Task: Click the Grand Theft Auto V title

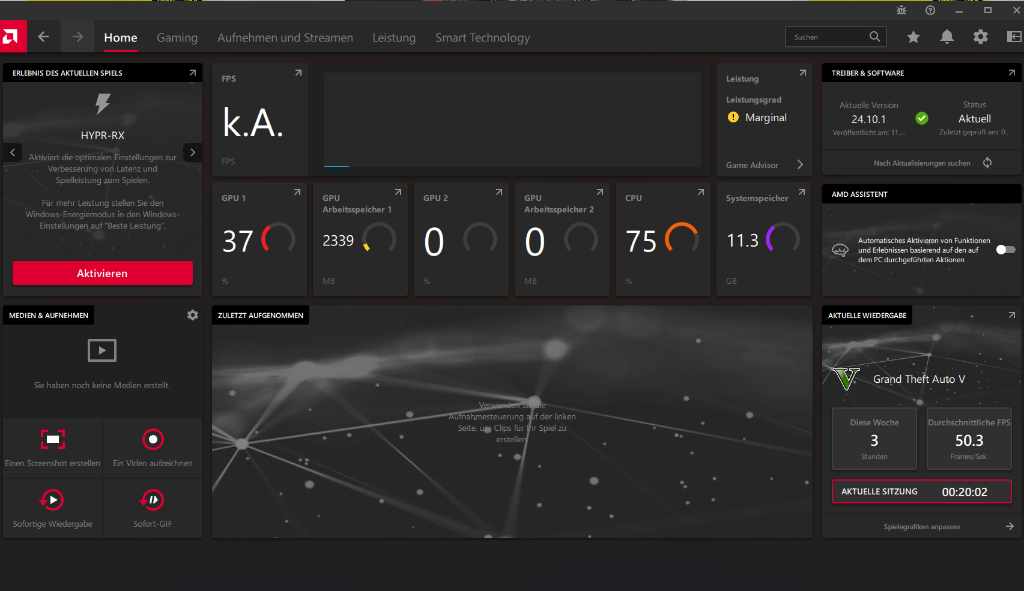Action: (x=919, y=379)
